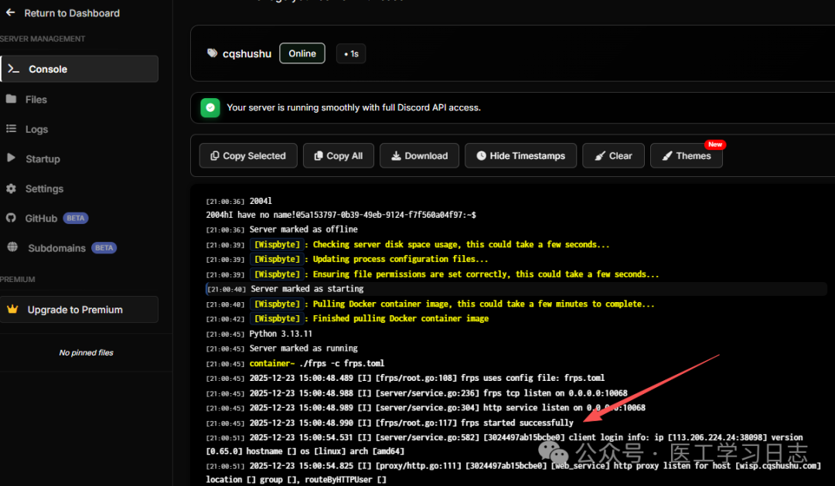The height and width of the screenshot is (486, 835).
Task: Click the BETA badge next to GitHub
Action: [x=76, y=218]
